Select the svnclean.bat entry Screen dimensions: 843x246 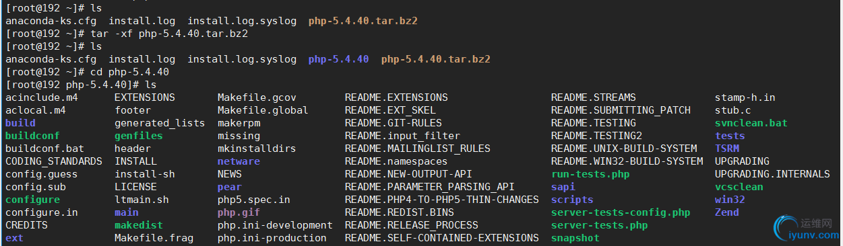751,123
